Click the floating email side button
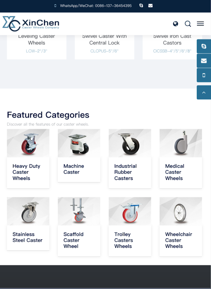 point(204,61)
